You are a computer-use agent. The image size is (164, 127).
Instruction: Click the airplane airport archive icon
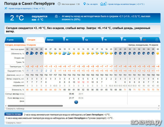pos(6,8)
